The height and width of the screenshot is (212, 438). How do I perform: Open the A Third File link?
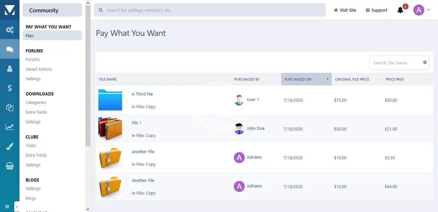(x=142, y=94)
